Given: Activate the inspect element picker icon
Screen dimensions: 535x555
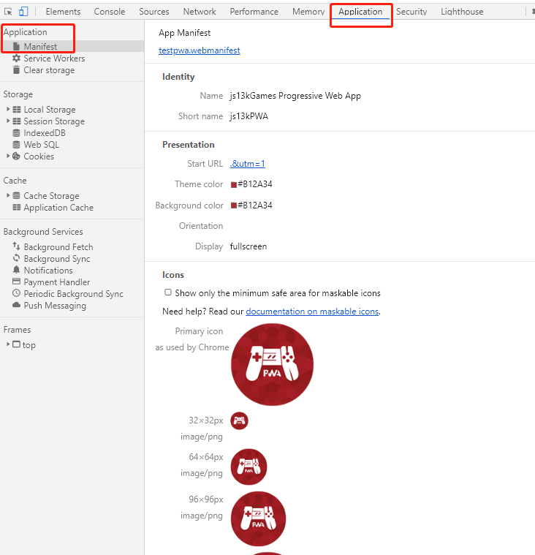Looking at the screenshot, I should click(x=8, y=12).
